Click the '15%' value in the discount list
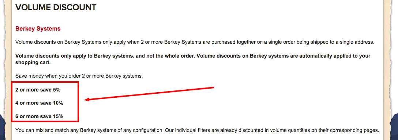Viewport: 398px width, 140px height. (58, 116)
